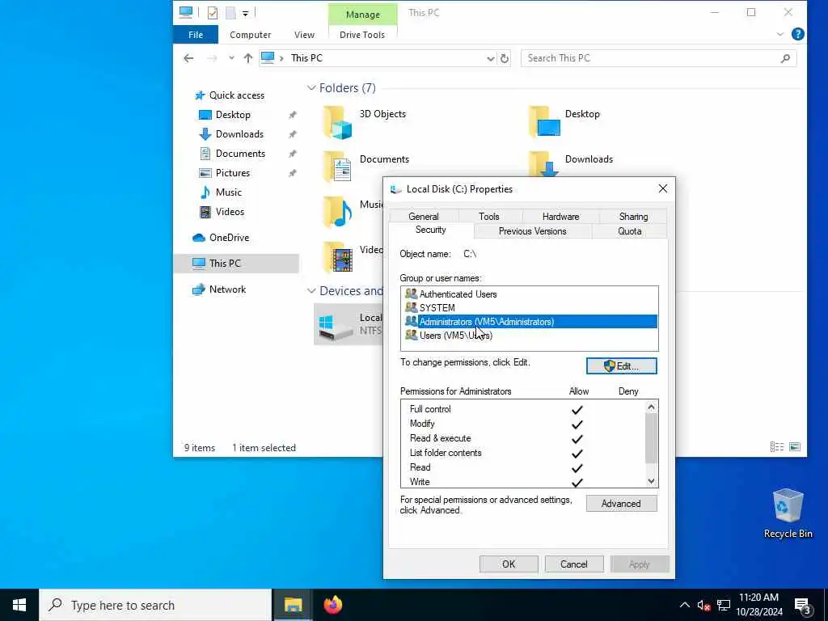Open Customize Quick Access Toolbar dropdown
The width and height of the screenshot is (828, 621).
coord(246,13)
